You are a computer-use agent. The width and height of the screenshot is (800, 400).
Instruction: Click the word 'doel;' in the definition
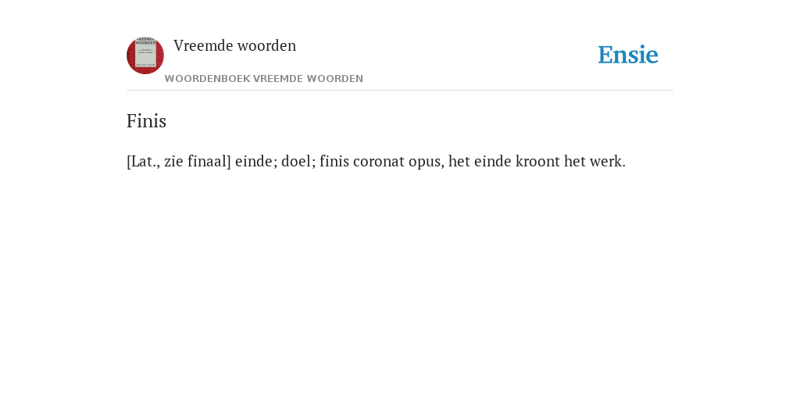click(x=298, y=161)
